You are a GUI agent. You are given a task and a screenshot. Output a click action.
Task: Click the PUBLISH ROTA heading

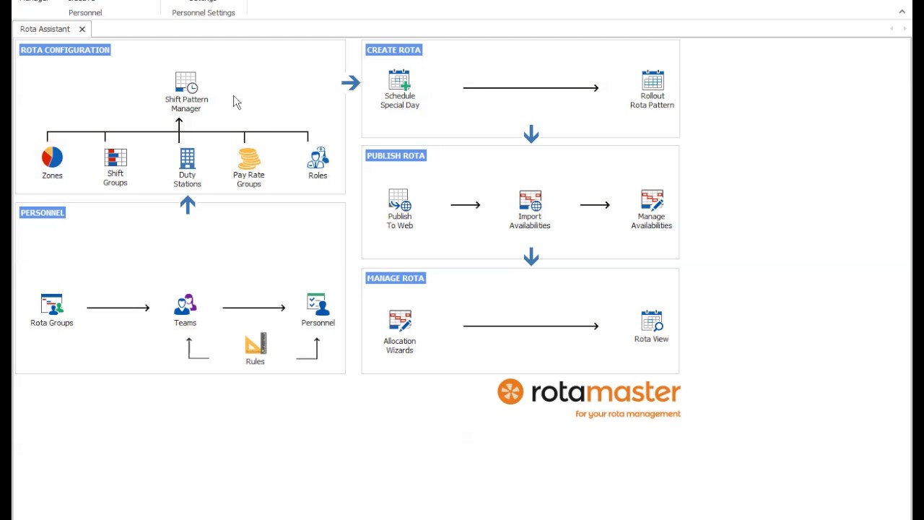click(x=396, y=155)
